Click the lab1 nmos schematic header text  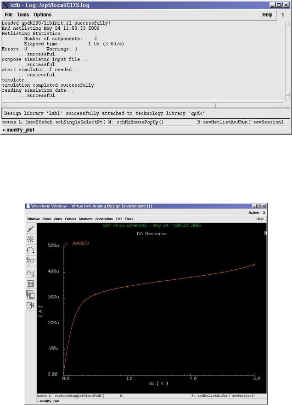[152, 226]
